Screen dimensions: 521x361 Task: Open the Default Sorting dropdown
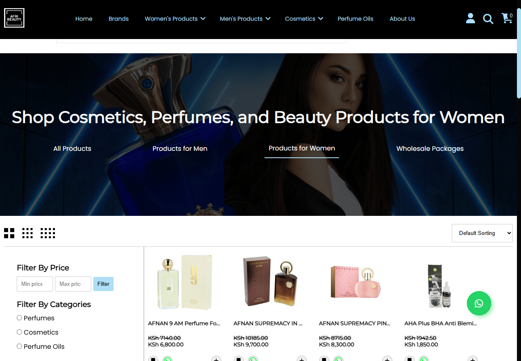pos(482,233)
